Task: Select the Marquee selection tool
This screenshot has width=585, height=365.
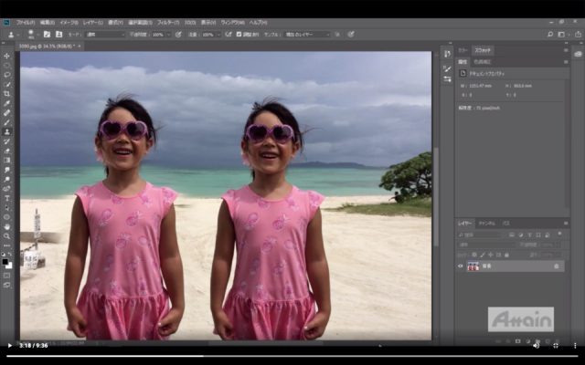Action: [x=6, y=65]
